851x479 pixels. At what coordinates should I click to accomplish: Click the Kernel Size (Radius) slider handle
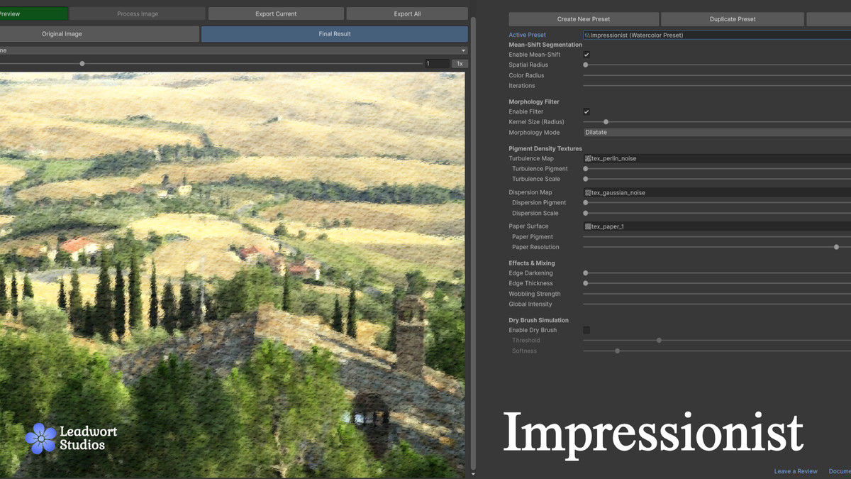point(606,122)
